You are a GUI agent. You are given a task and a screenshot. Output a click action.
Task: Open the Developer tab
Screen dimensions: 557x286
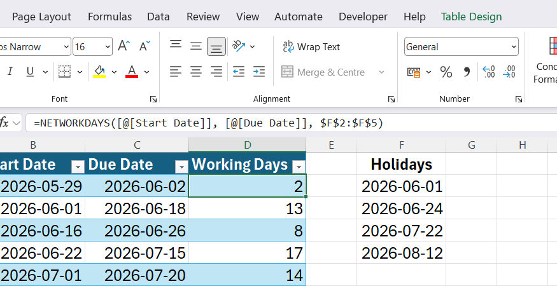363,17
